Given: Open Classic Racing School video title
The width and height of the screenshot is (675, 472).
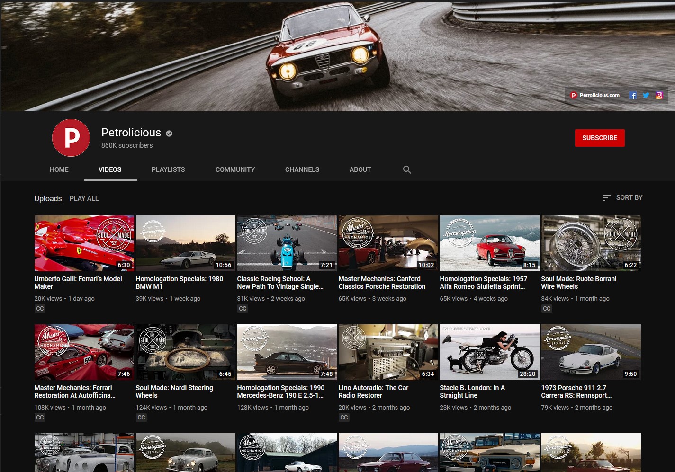Looking at the screenshot, I should (x=280, y=283).
